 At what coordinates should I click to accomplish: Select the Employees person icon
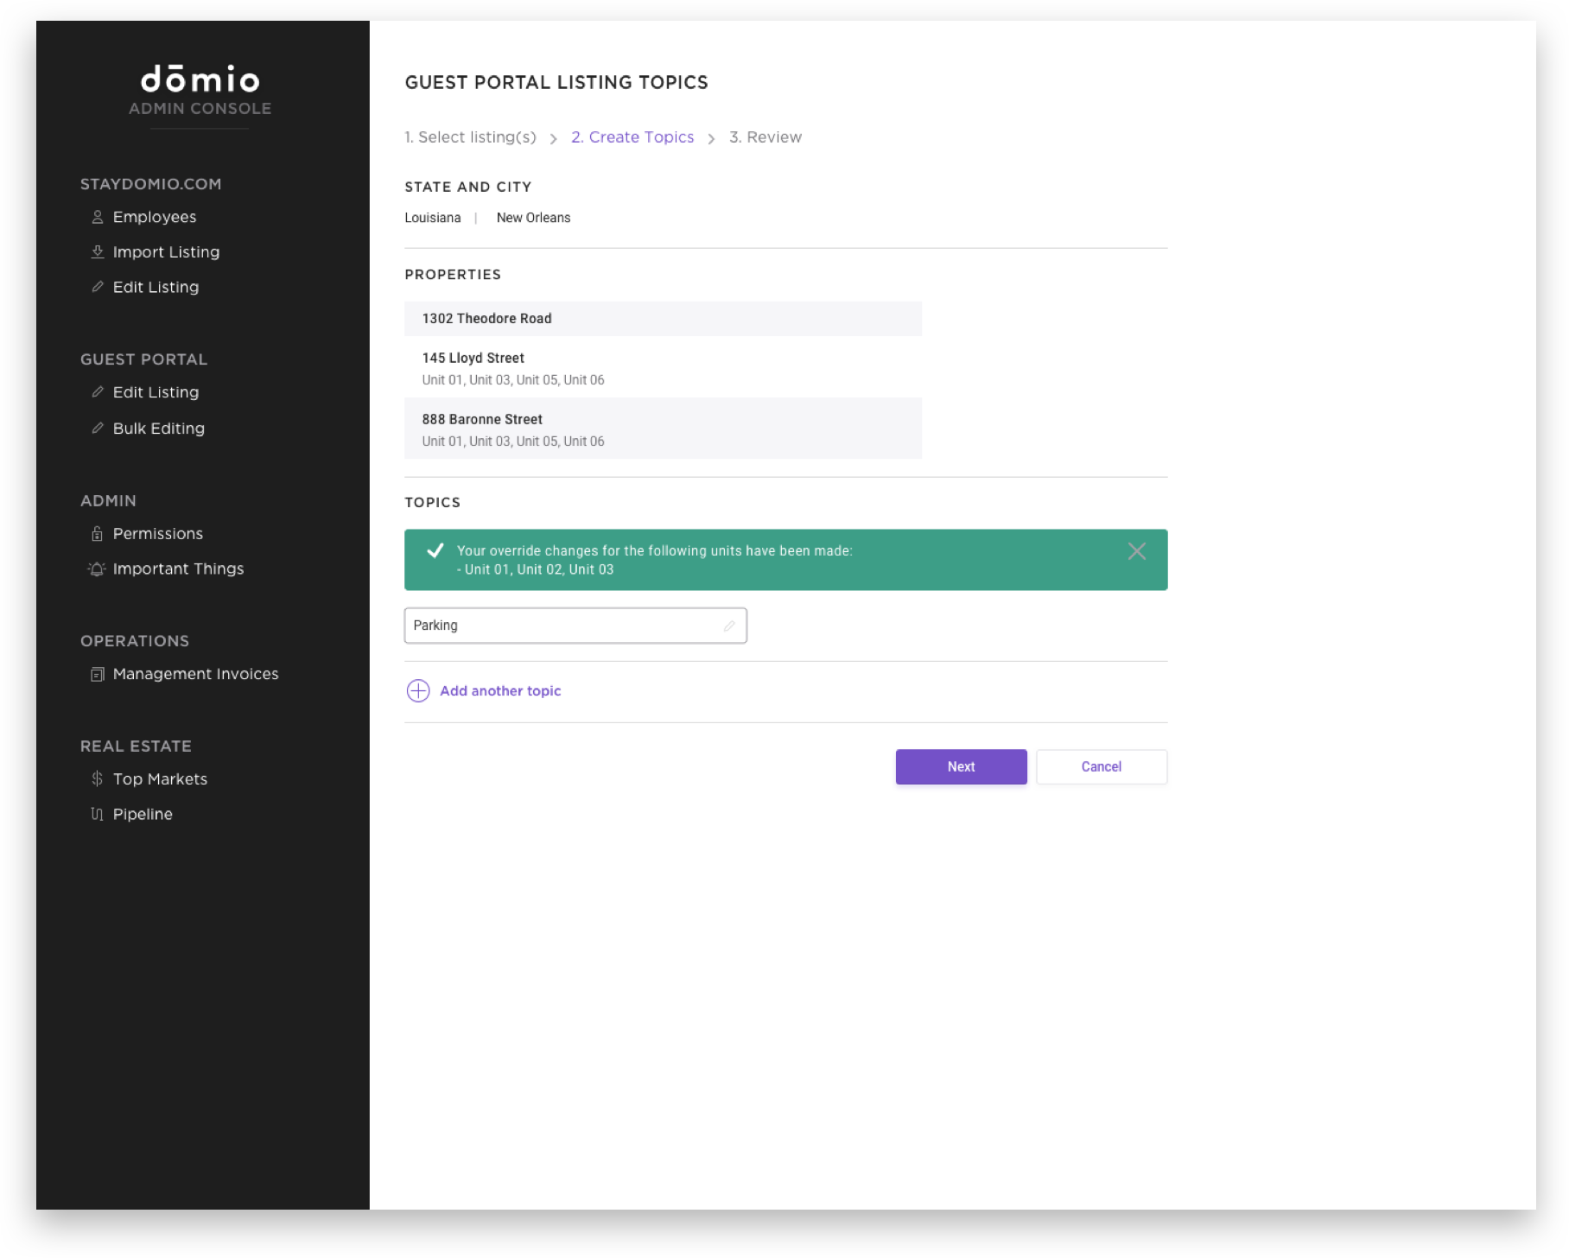click(98, 217)
